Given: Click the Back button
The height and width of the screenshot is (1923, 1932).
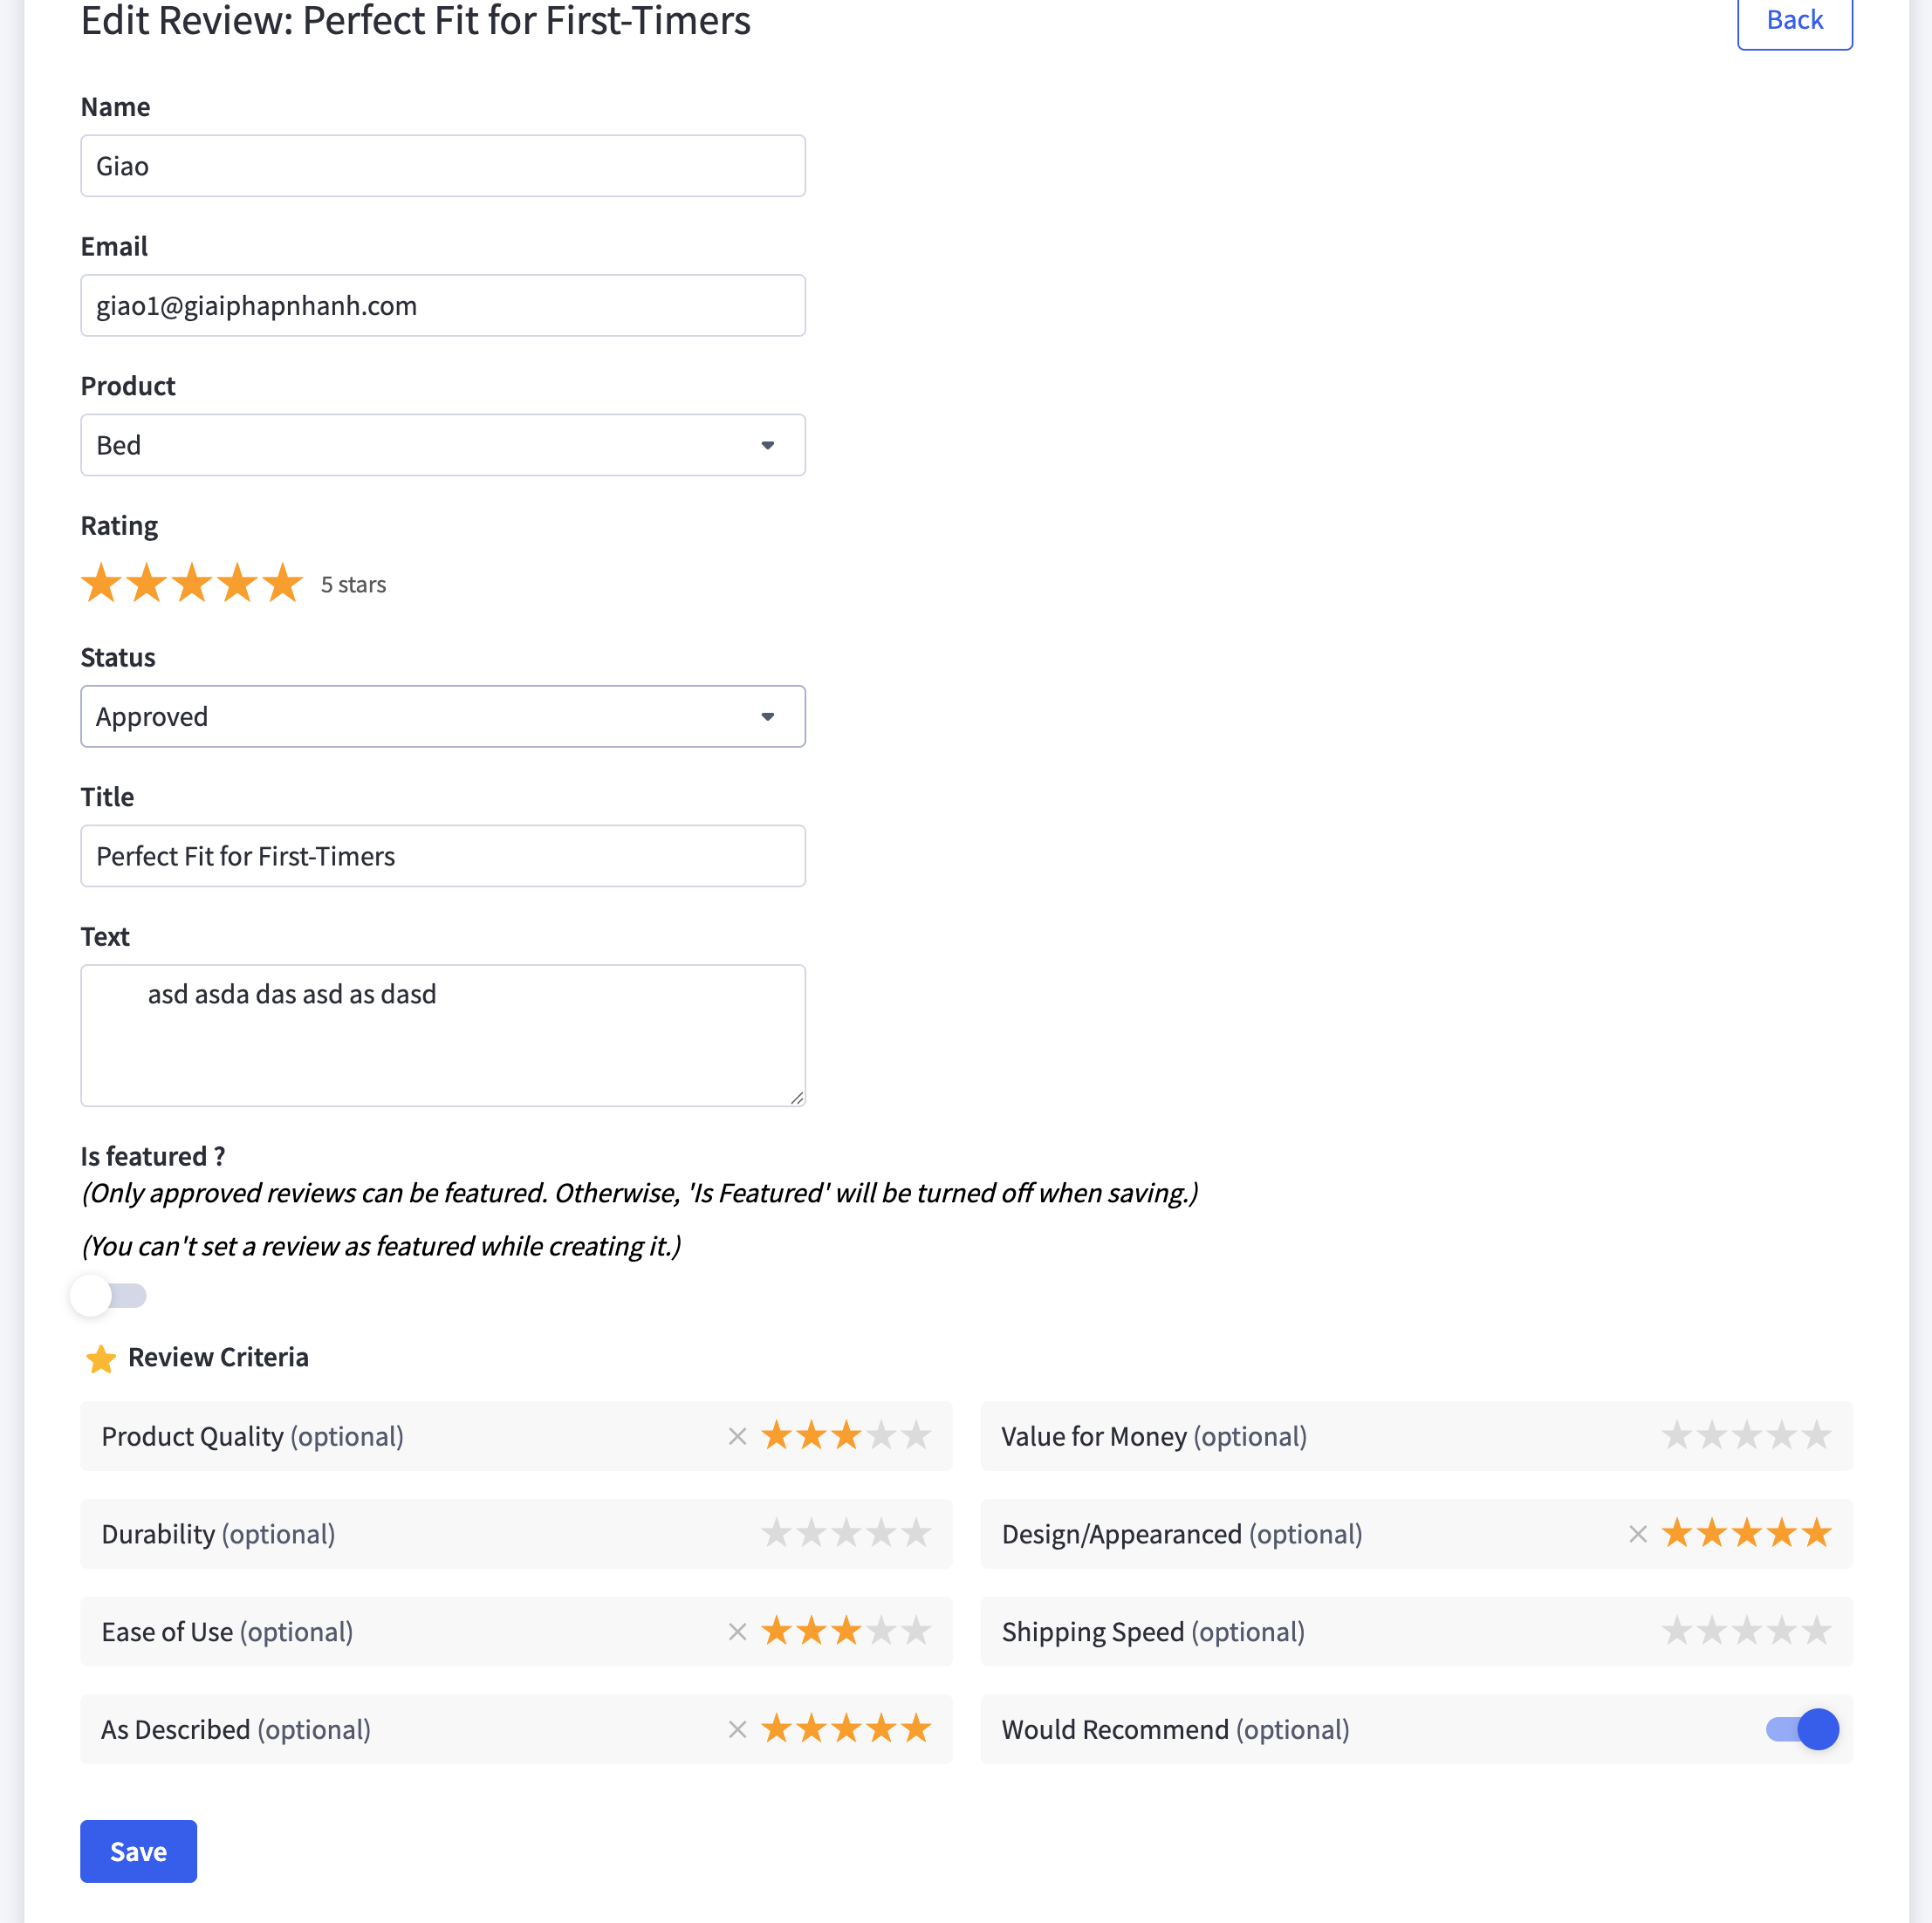Looking at the screenshot, I should tap(1794, 20).
